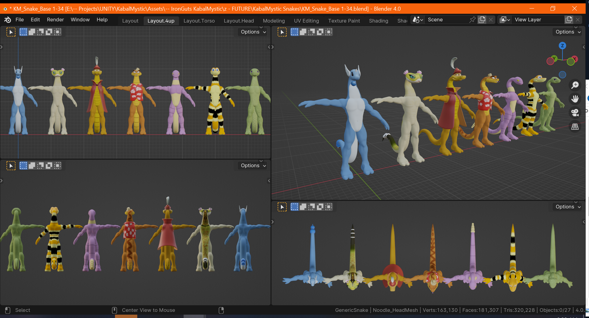Screen dimensions: 589x318
Task: Select the Tweak select tool in top-view viewport
Action: pyautogui.click(x=282, y=207)
